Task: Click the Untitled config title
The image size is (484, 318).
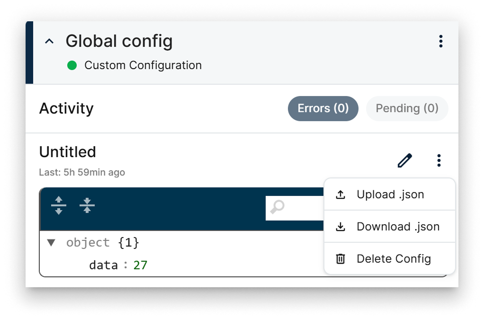Action: click(67, 152)
